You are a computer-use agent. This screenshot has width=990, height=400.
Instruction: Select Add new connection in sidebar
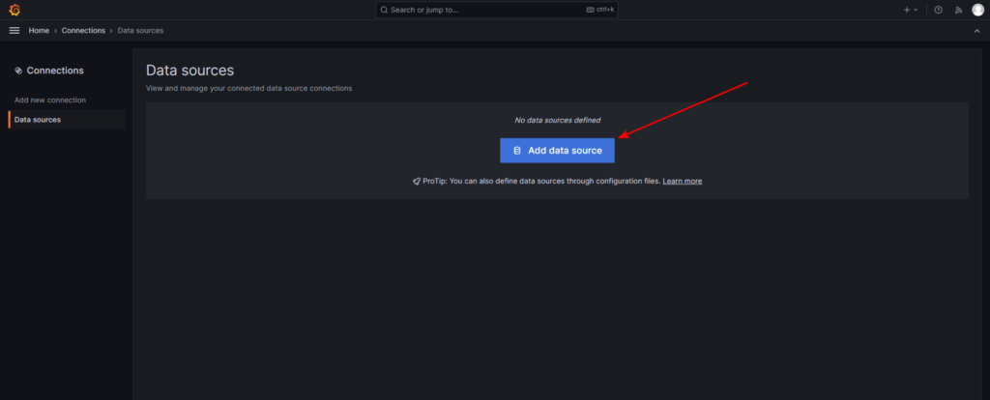(50, 100)
